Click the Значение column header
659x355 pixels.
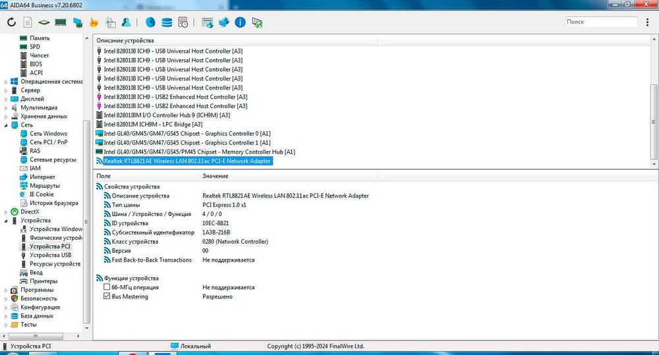(x=289, y=176)
